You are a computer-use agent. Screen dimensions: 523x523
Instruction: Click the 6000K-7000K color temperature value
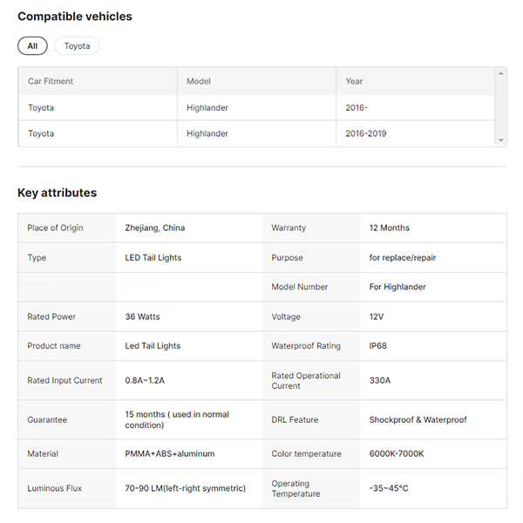[397, 454]
